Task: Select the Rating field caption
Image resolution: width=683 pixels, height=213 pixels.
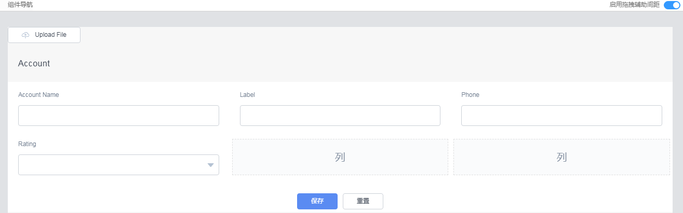Action: 27,144
